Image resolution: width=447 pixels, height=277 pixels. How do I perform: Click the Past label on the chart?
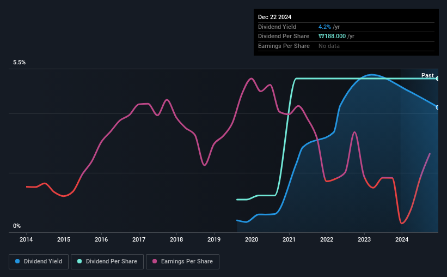[x=427, y=75]
